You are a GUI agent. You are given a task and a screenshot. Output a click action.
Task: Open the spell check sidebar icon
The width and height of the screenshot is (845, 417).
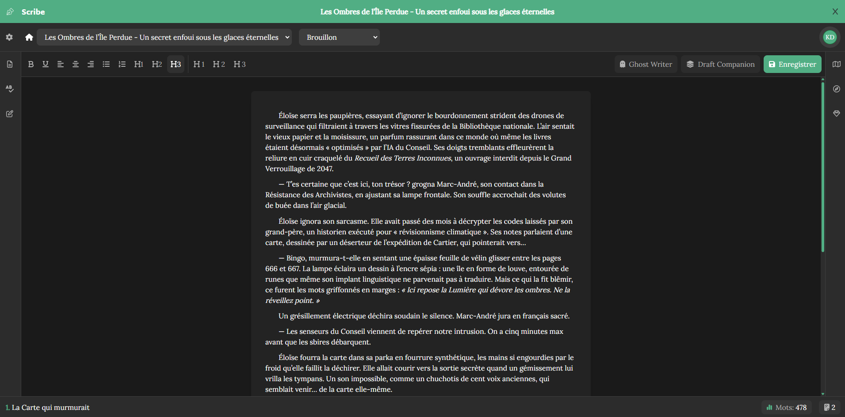(9, 88)
